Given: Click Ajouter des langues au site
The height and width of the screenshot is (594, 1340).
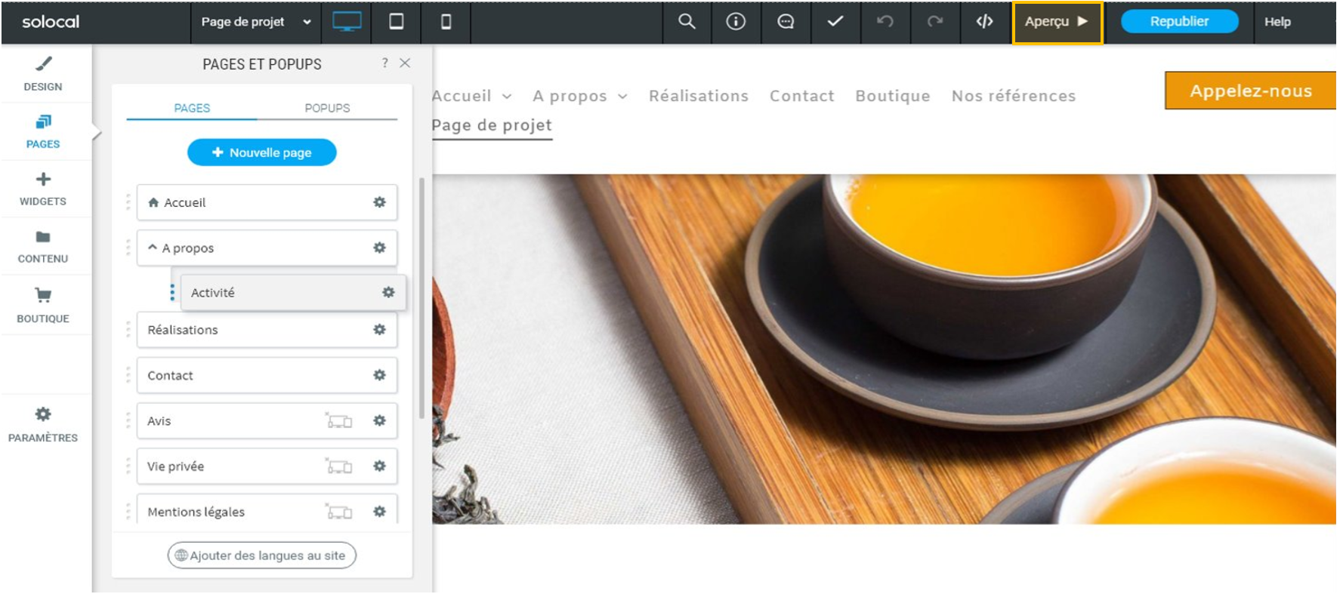Looking at the screenshot, I should (261, 556).
